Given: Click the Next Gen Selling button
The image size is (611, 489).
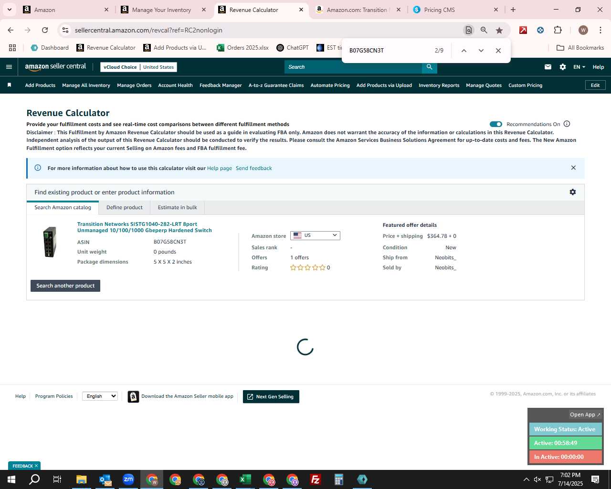Looking at the screenshot, I should (x=271, y=396).
